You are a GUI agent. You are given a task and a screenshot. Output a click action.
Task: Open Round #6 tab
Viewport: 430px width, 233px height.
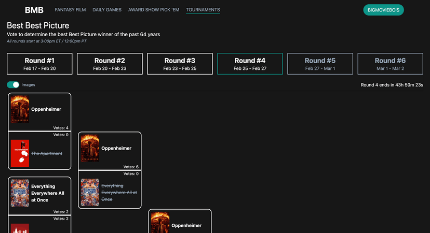390,64
